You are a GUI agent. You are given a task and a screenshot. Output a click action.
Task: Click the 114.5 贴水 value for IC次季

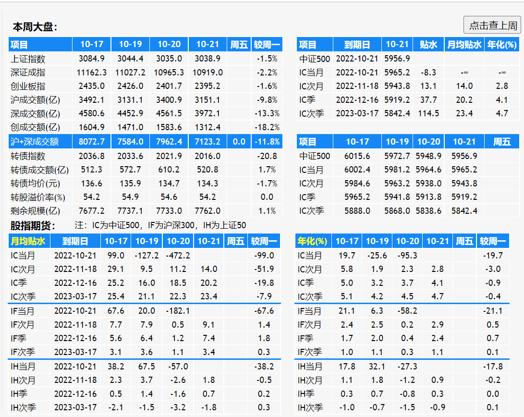click(x=428, y=113)
